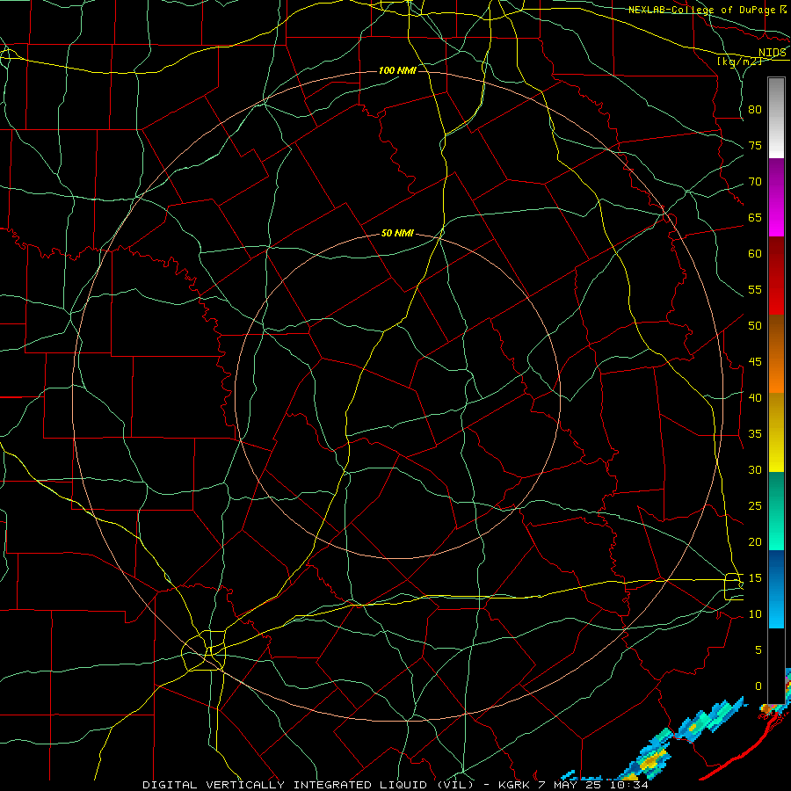Screen dimensions: 791x791
Task: Click the 10 value on the color scale
Action: [x=755, y=614]
